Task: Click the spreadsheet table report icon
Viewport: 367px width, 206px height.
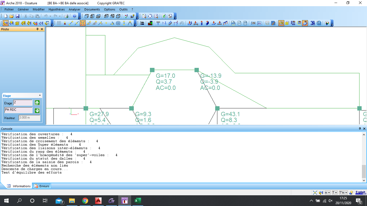Action: 245,23
